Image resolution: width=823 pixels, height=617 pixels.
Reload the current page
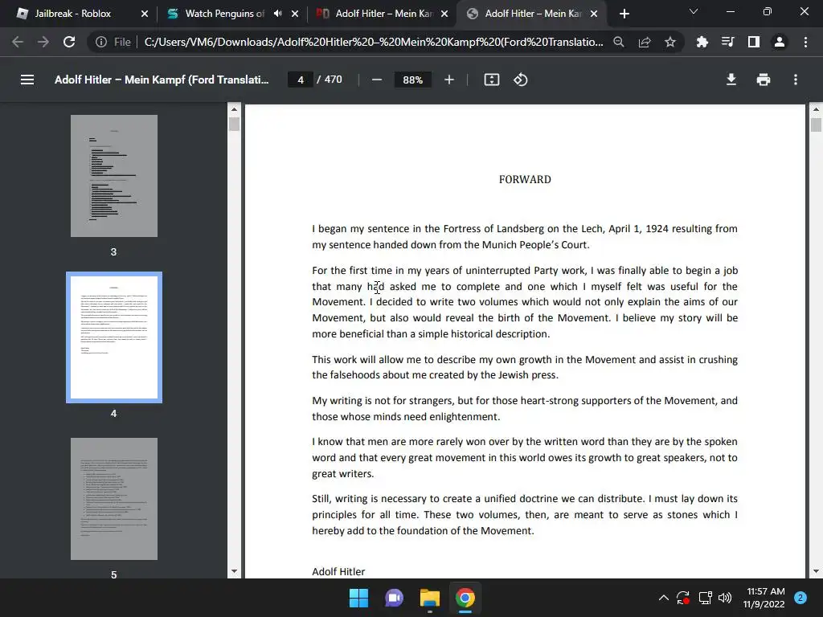pyautogui.click(x=69, y=42)
